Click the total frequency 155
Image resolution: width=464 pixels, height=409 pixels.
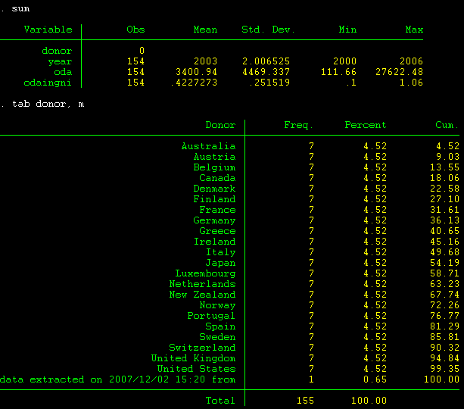(x=305, y=401)
